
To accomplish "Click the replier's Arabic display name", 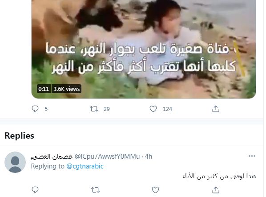I will click(52, 156).
